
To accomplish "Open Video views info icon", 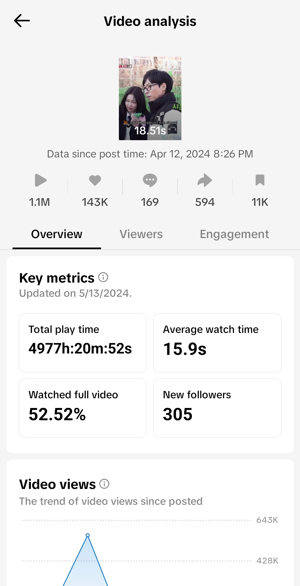I will 104,484.
